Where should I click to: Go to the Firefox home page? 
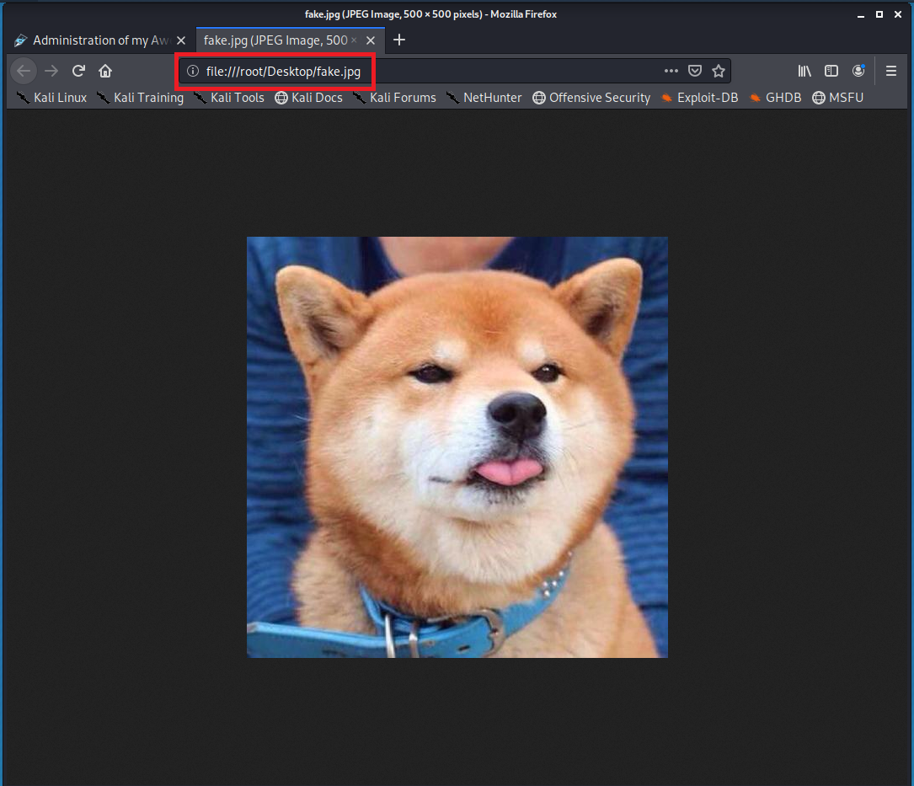click(x=105, y=71)
